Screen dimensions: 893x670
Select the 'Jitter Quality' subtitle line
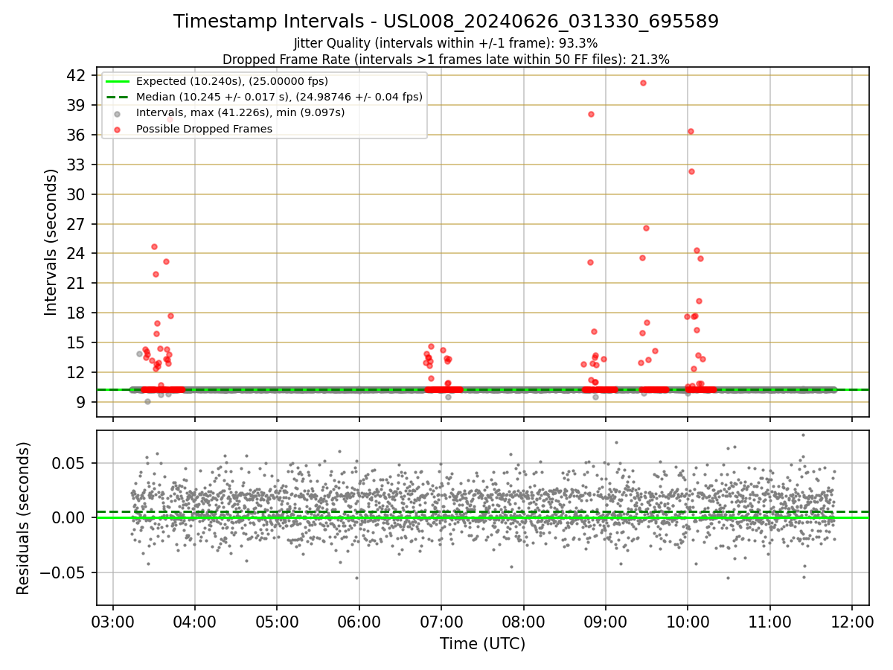(446, 43)
